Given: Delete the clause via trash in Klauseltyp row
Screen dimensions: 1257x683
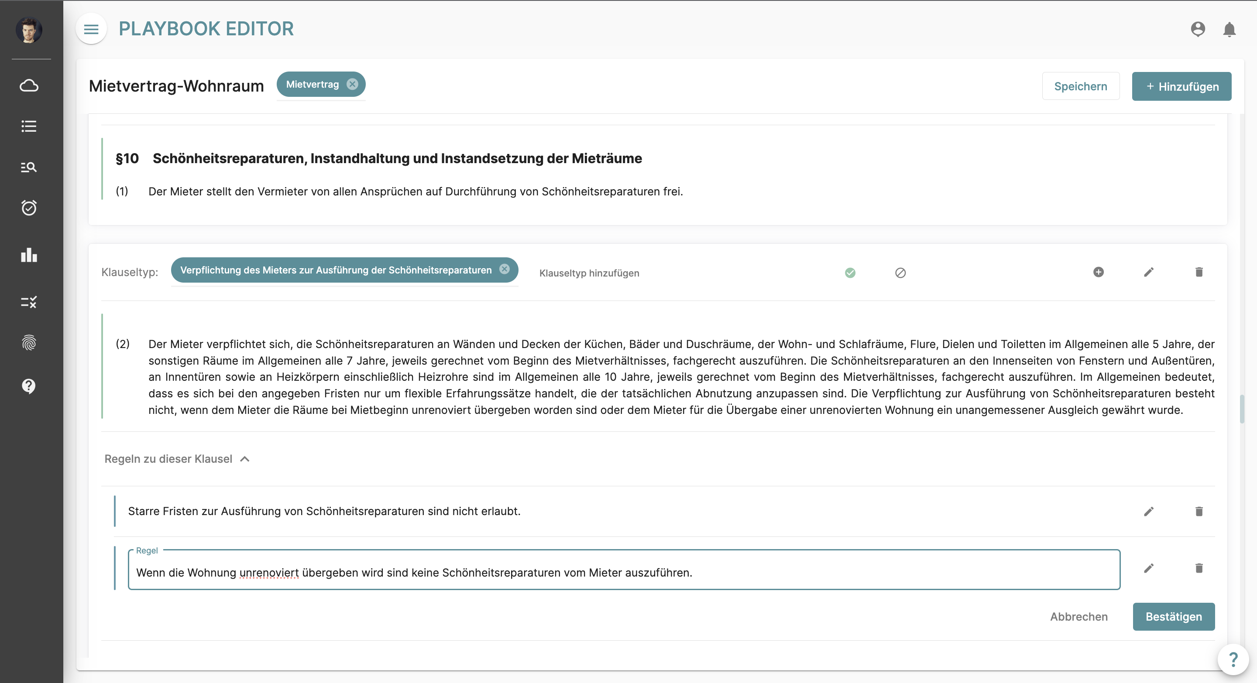Looking at the screenshot, I should [x=1199, y=272].
